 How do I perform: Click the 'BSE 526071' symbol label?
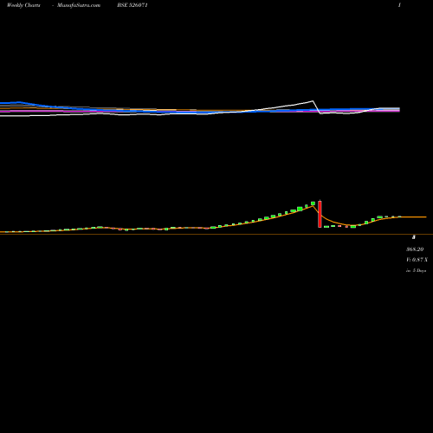click(x=132, y=5)
